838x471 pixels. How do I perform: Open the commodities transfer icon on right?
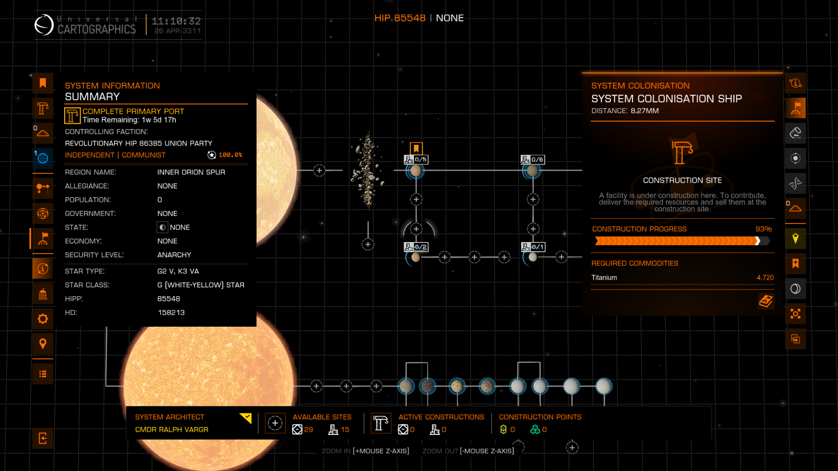point(795,133)
